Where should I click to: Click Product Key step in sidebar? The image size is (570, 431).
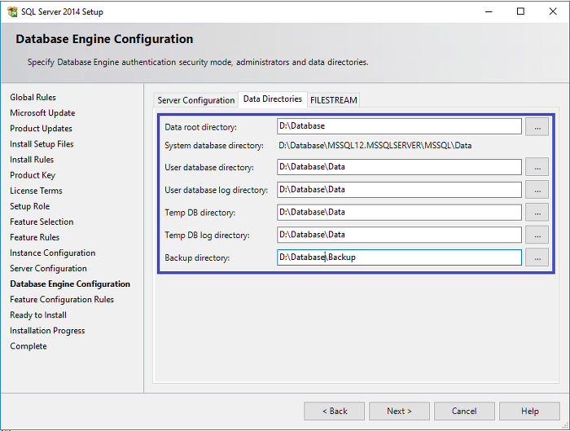(33, 175)
